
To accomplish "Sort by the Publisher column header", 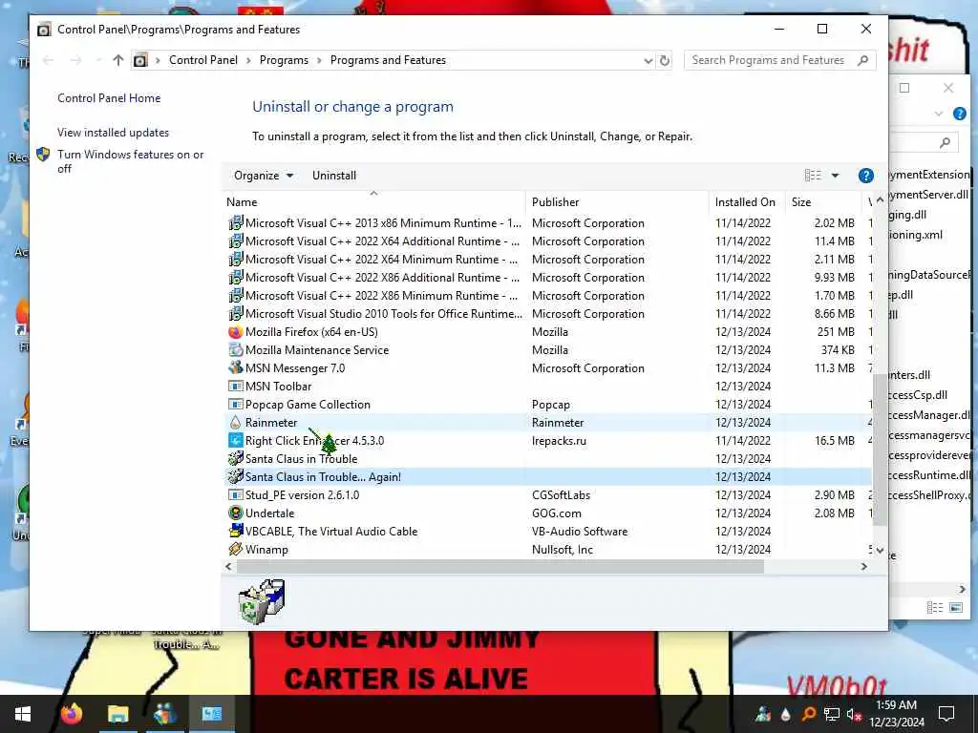I will [617, 202].
